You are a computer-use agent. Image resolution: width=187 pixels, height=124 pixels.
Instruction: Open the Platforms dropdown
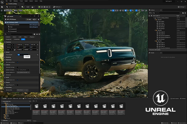click(58, 7)
